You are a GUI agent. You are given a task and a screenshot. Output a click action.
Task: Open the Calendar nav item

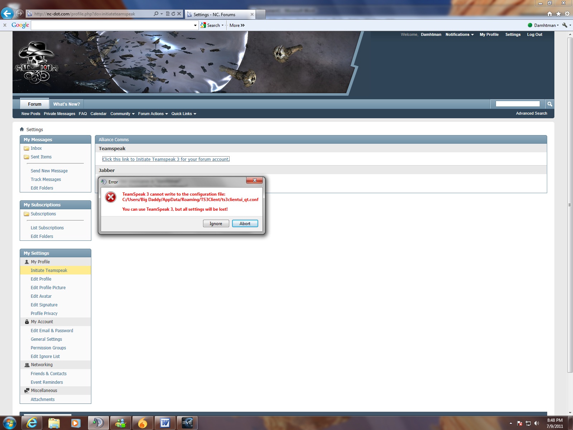click(98, 114)
